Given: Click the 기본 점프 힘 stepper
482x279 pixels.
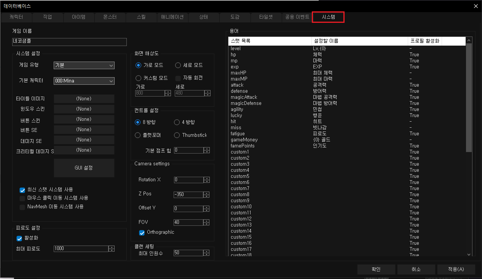Looking at the screenshot, I should 206,150.
